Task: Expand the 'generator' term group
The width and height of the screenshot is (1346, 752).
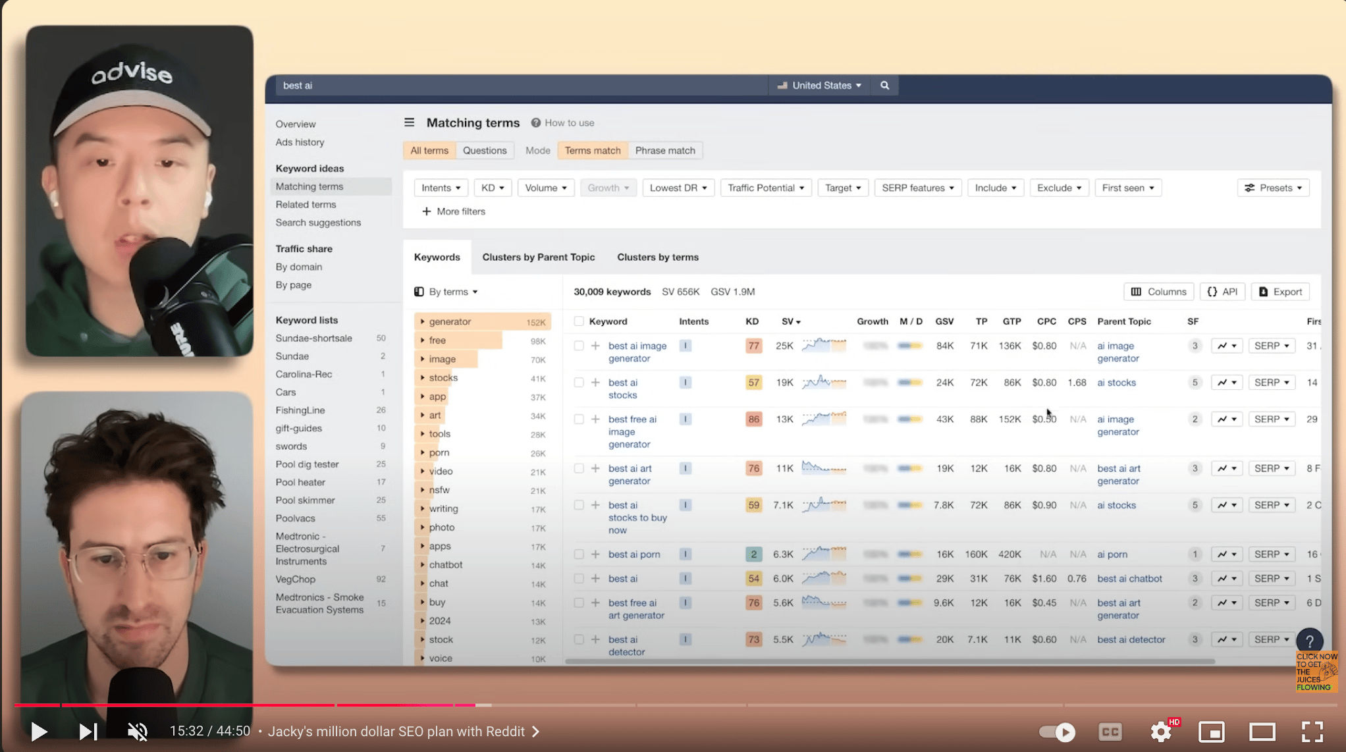Action: pyautogui.click(x=423, y=321)
